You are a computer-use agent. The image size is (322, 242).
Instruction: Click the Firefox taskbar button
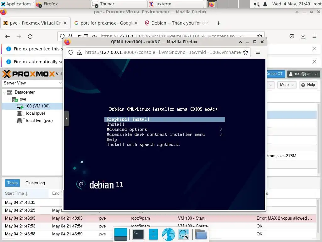(63, 4)
